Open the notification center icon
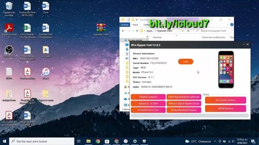 [253, 141]
